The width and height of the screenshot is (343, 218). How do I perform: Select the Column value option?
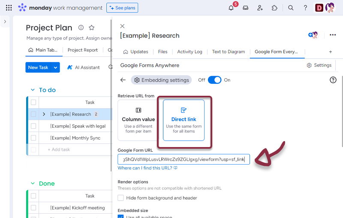(138, 120)
